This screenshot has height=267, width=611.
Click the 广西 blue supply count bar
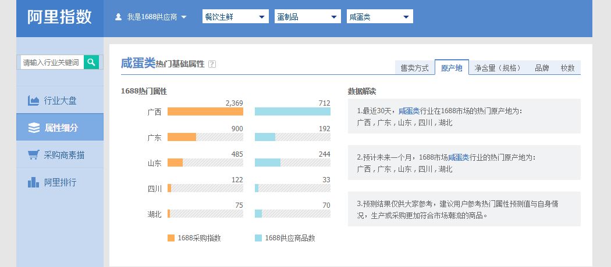pos(293,111)
